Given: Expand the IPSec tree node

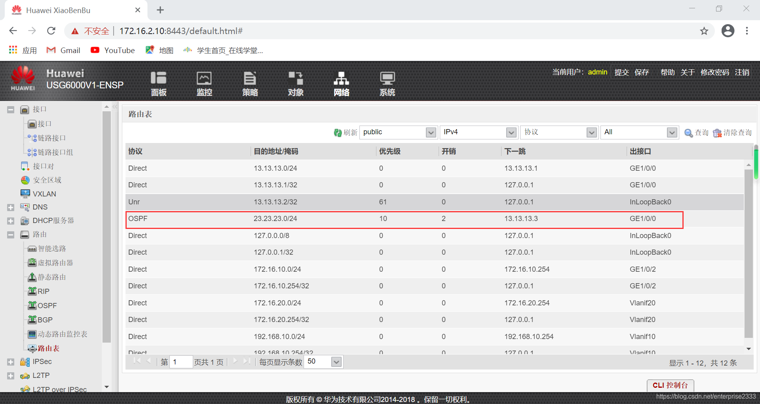Looking at the screenshot, I should pos(11,362).
